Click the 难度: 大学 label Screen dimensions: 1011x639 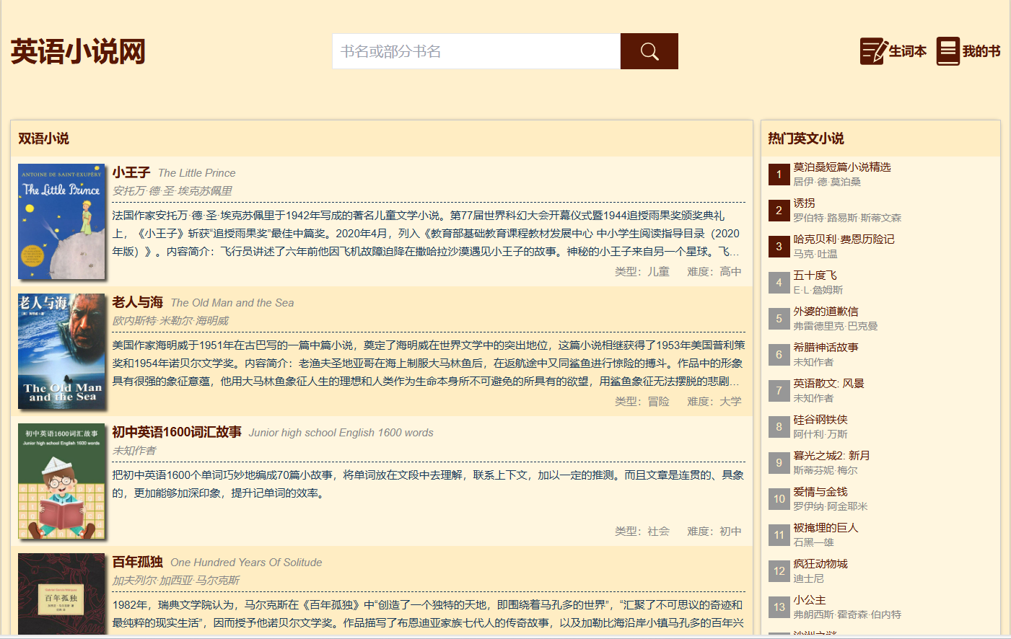(x=714, y=401)
